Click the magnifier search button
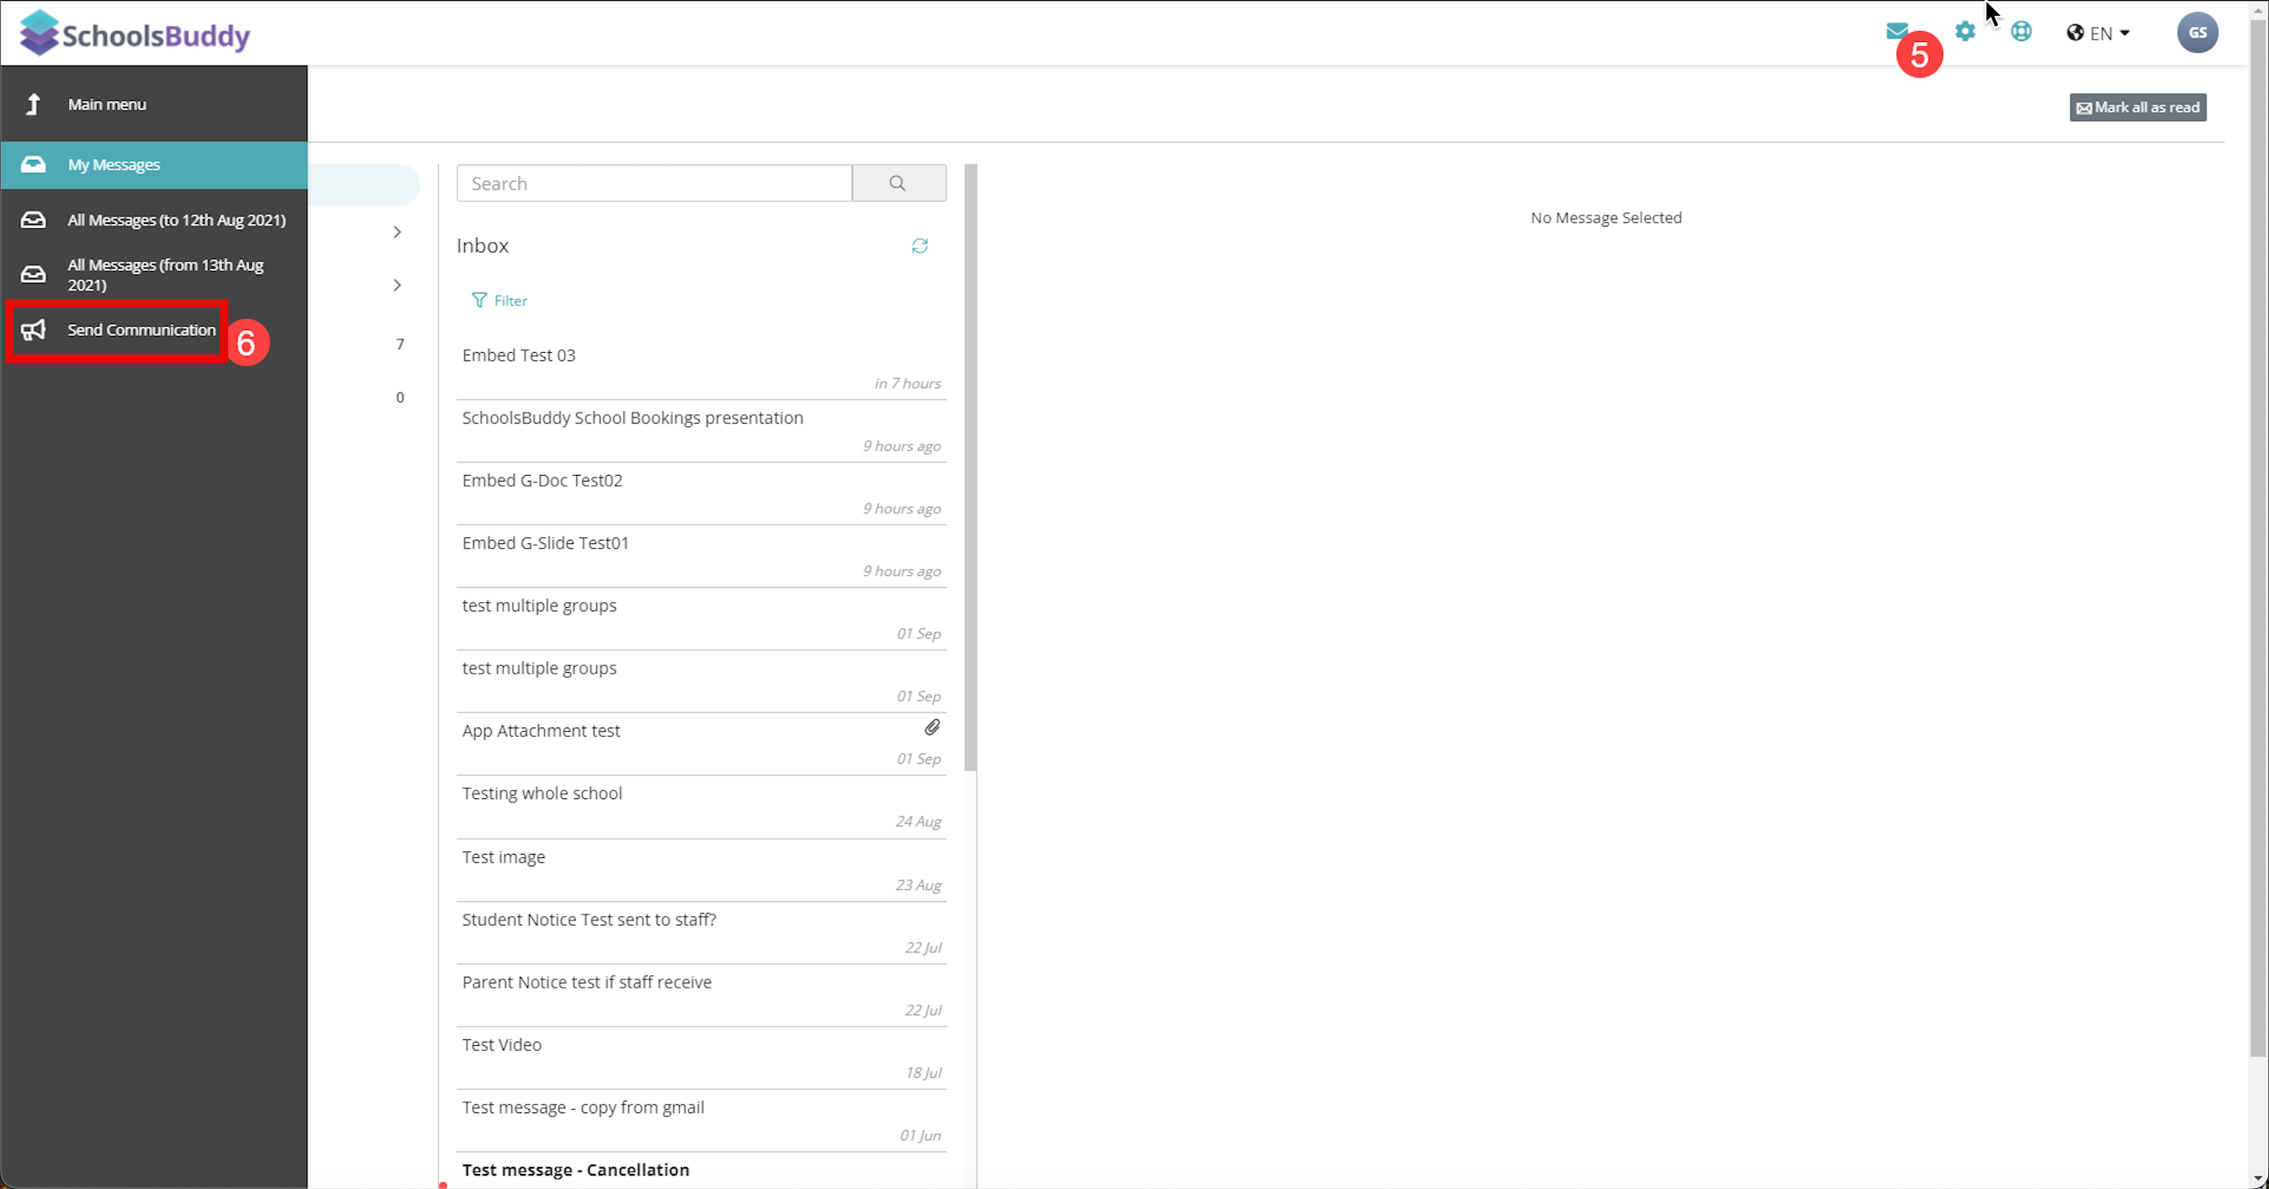This screenshot has height=1189, width=2269. point(898,184)
